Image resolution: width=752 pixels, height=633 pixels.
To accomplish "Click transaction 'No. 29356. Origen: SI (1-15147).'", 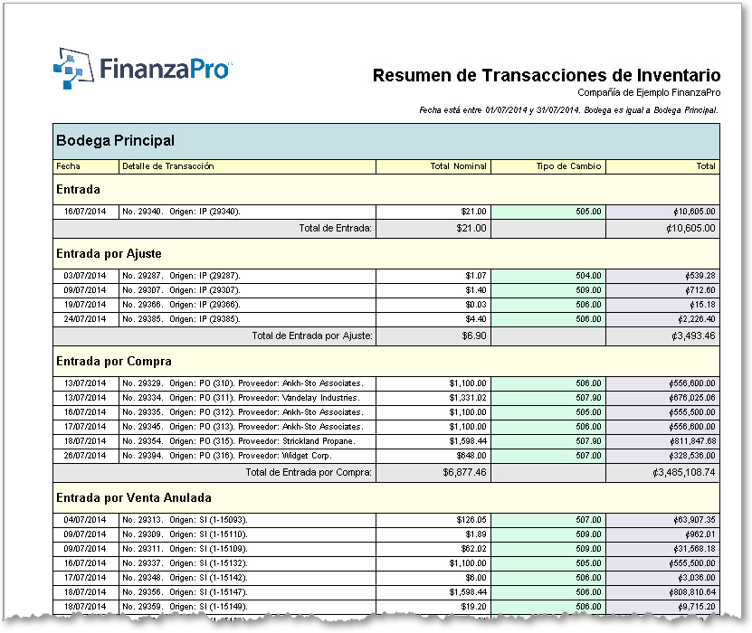I will (185, 591).
